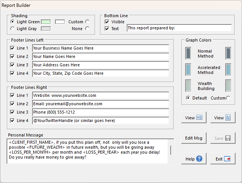Click the left Normal Method color swatch
The height and width of the screenshot is (183, 242).
point(188,53)
